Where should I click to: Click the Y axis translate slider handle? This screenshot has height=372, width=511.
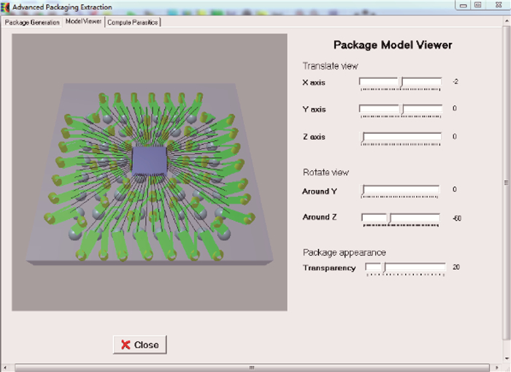(401, 109)
